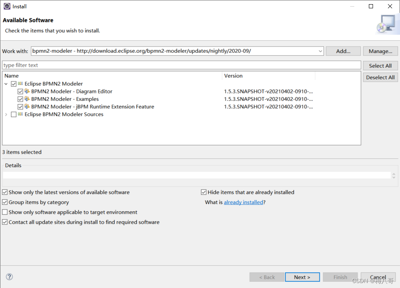Click the Manage... button
The height and width of the screenshot is (288, 400).
click(380, 51)
